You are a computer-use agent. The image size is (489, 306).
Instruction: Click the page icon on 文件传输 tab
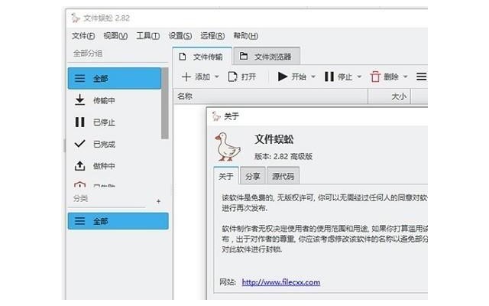[183, 57]
